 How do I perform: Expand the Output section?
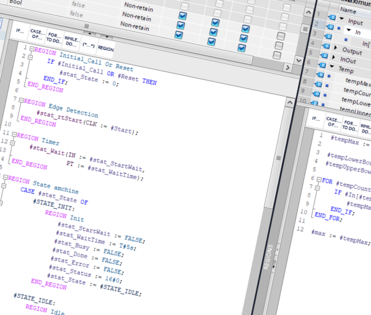pos(336,47)
